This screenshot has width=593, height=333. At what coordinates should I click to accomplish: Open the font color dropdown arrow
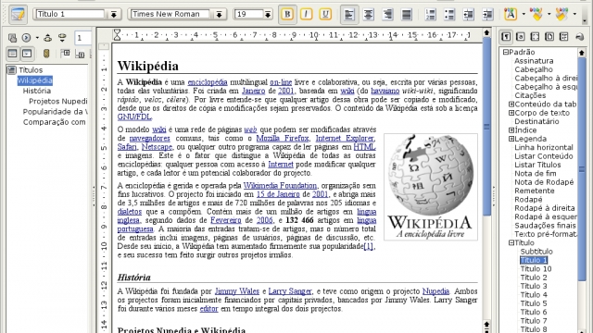pyautogui.click(x=524, y=15)
